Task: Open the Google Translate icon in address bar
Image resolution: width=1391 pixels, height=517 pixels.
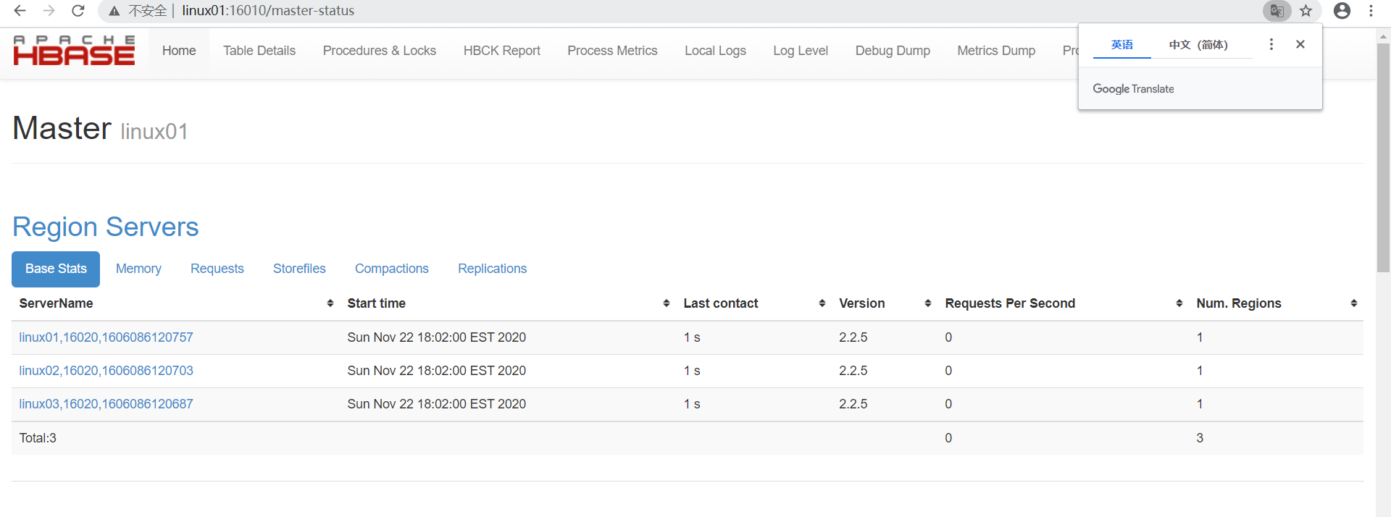Action: coord(1277,11)
